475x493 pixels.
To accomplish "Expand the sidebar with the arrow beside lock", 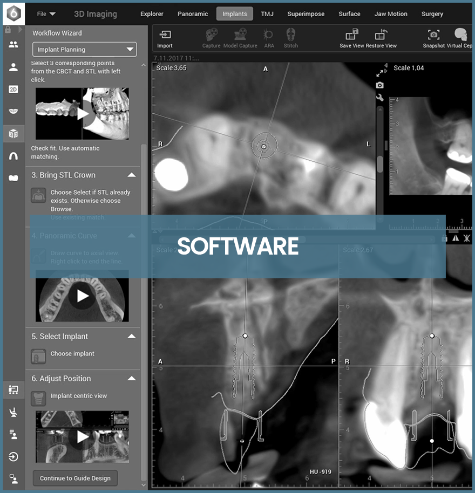I will point(20,30).
